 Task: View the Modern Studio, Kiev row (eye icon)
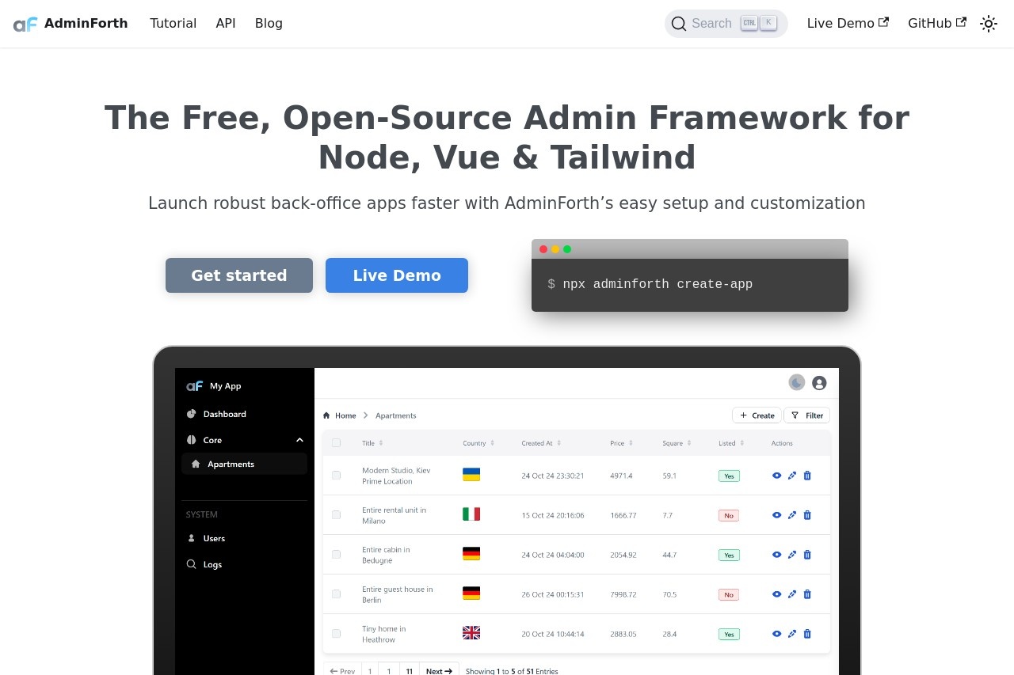coord(776,476)
